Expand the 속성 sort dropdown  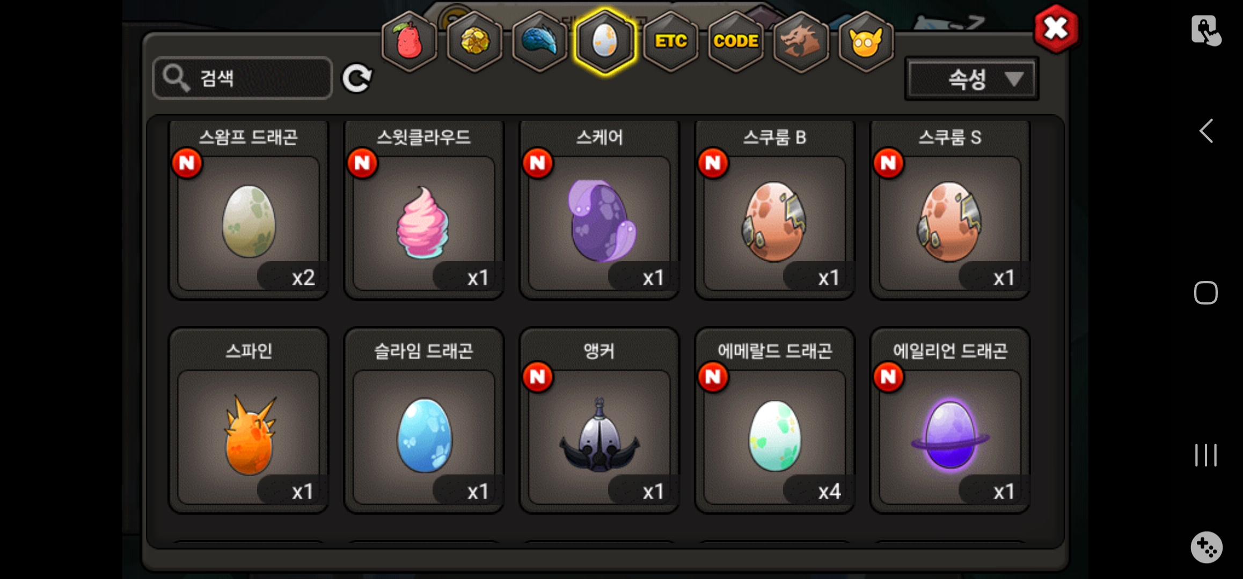[x=972, y=79]
